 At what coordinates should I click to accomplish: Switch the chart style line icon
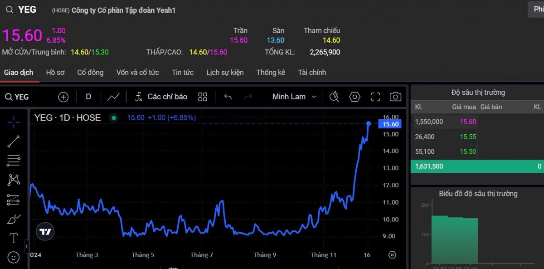pyautogui.click(x=113, y=97)
